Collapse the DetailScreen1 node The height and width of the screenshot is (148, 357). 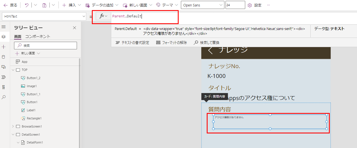point(13,135)
